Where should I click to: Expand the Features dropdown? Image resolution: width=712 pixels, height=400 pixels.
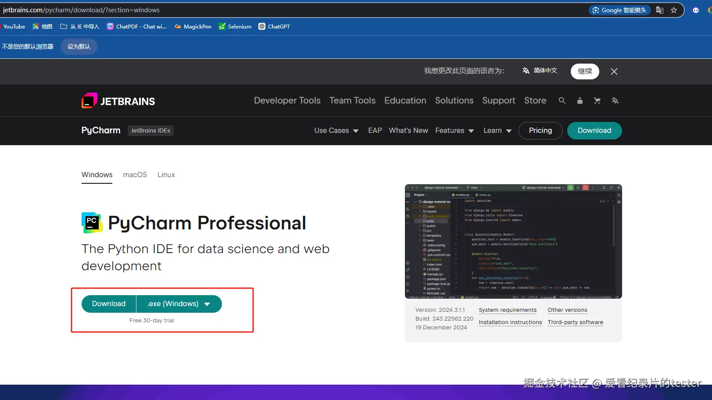[x=454, y=130]
